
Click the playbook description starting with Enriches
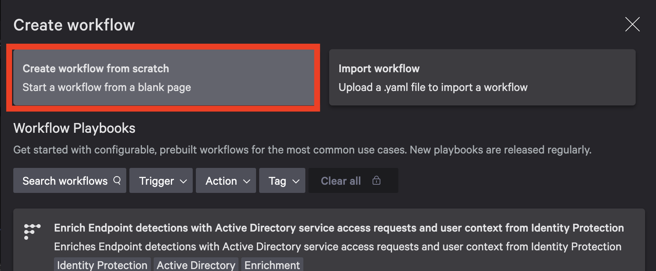click(337, 247)
